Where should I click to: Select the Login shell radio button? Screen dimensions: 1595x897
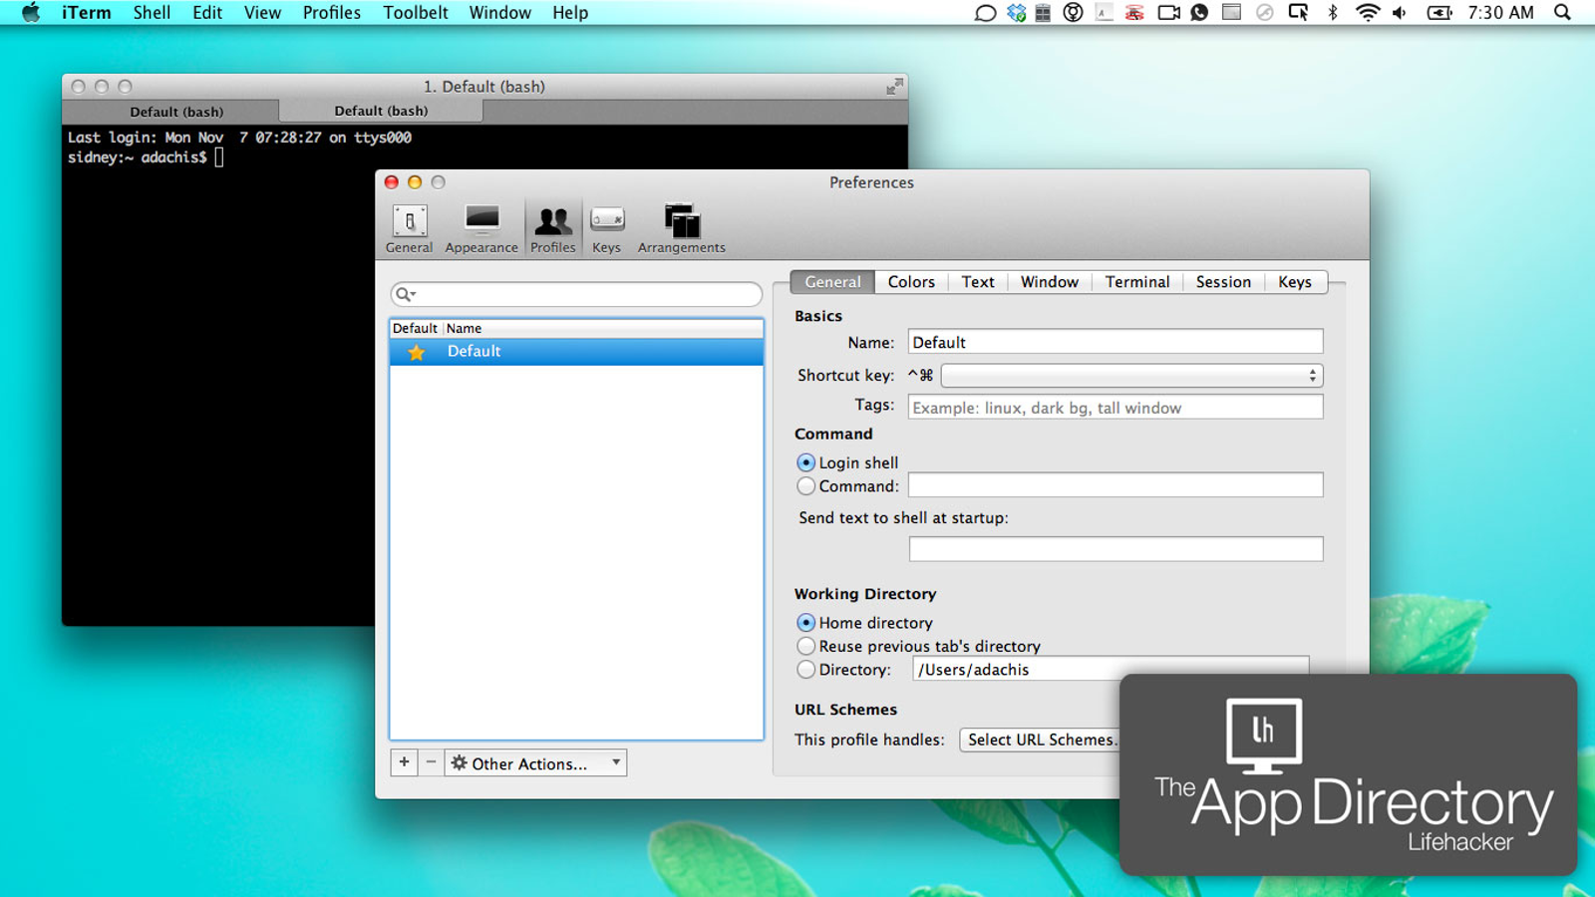tap(805, 462)
